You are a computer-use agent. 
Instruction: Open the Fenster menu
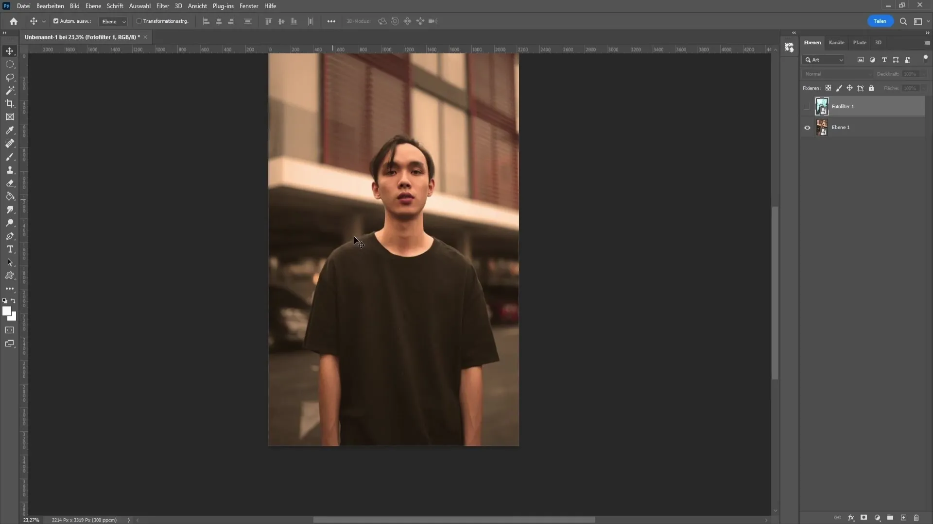click(249, 6)
